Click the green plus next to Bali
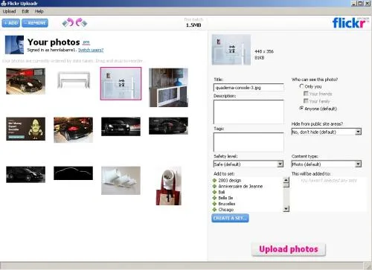This screenshot has width=372, height=270. pyautogui.click(x=215, y=192)
